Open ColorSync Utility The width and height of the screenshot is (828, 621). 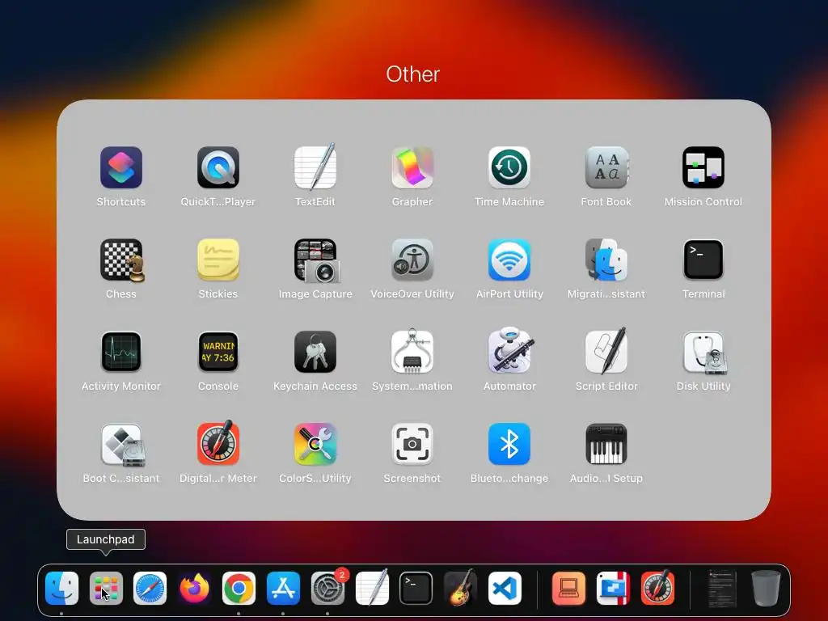coord(315,445)
